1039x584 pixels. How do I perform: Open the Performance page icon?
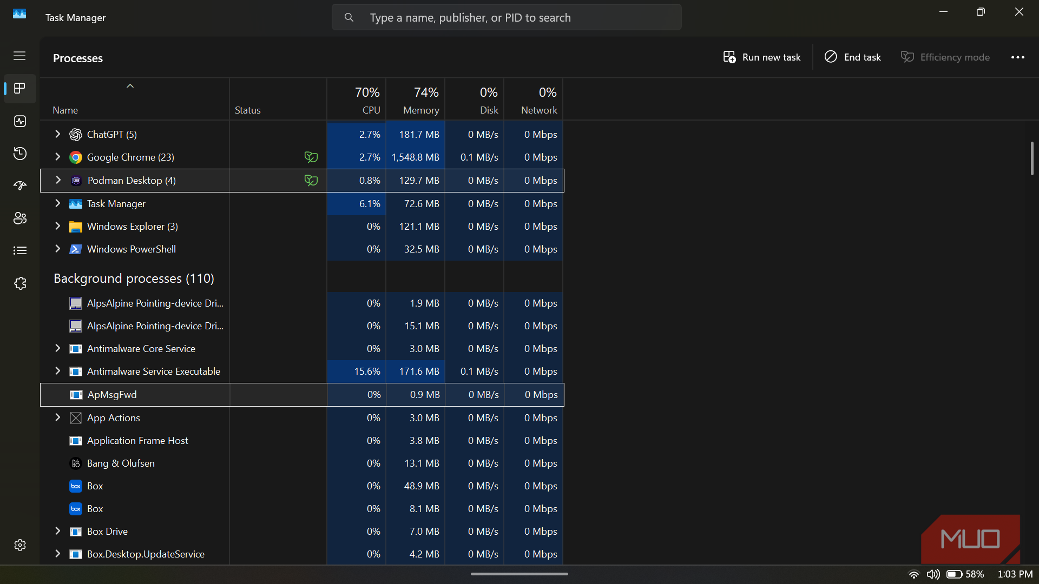point(20,121)
